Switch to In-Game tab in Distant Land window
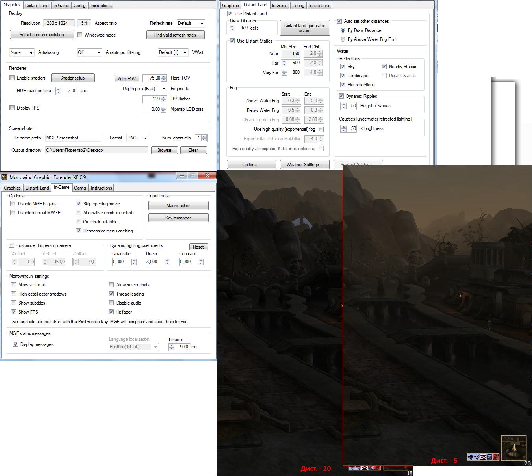532x476 pixels. point(280,6)
